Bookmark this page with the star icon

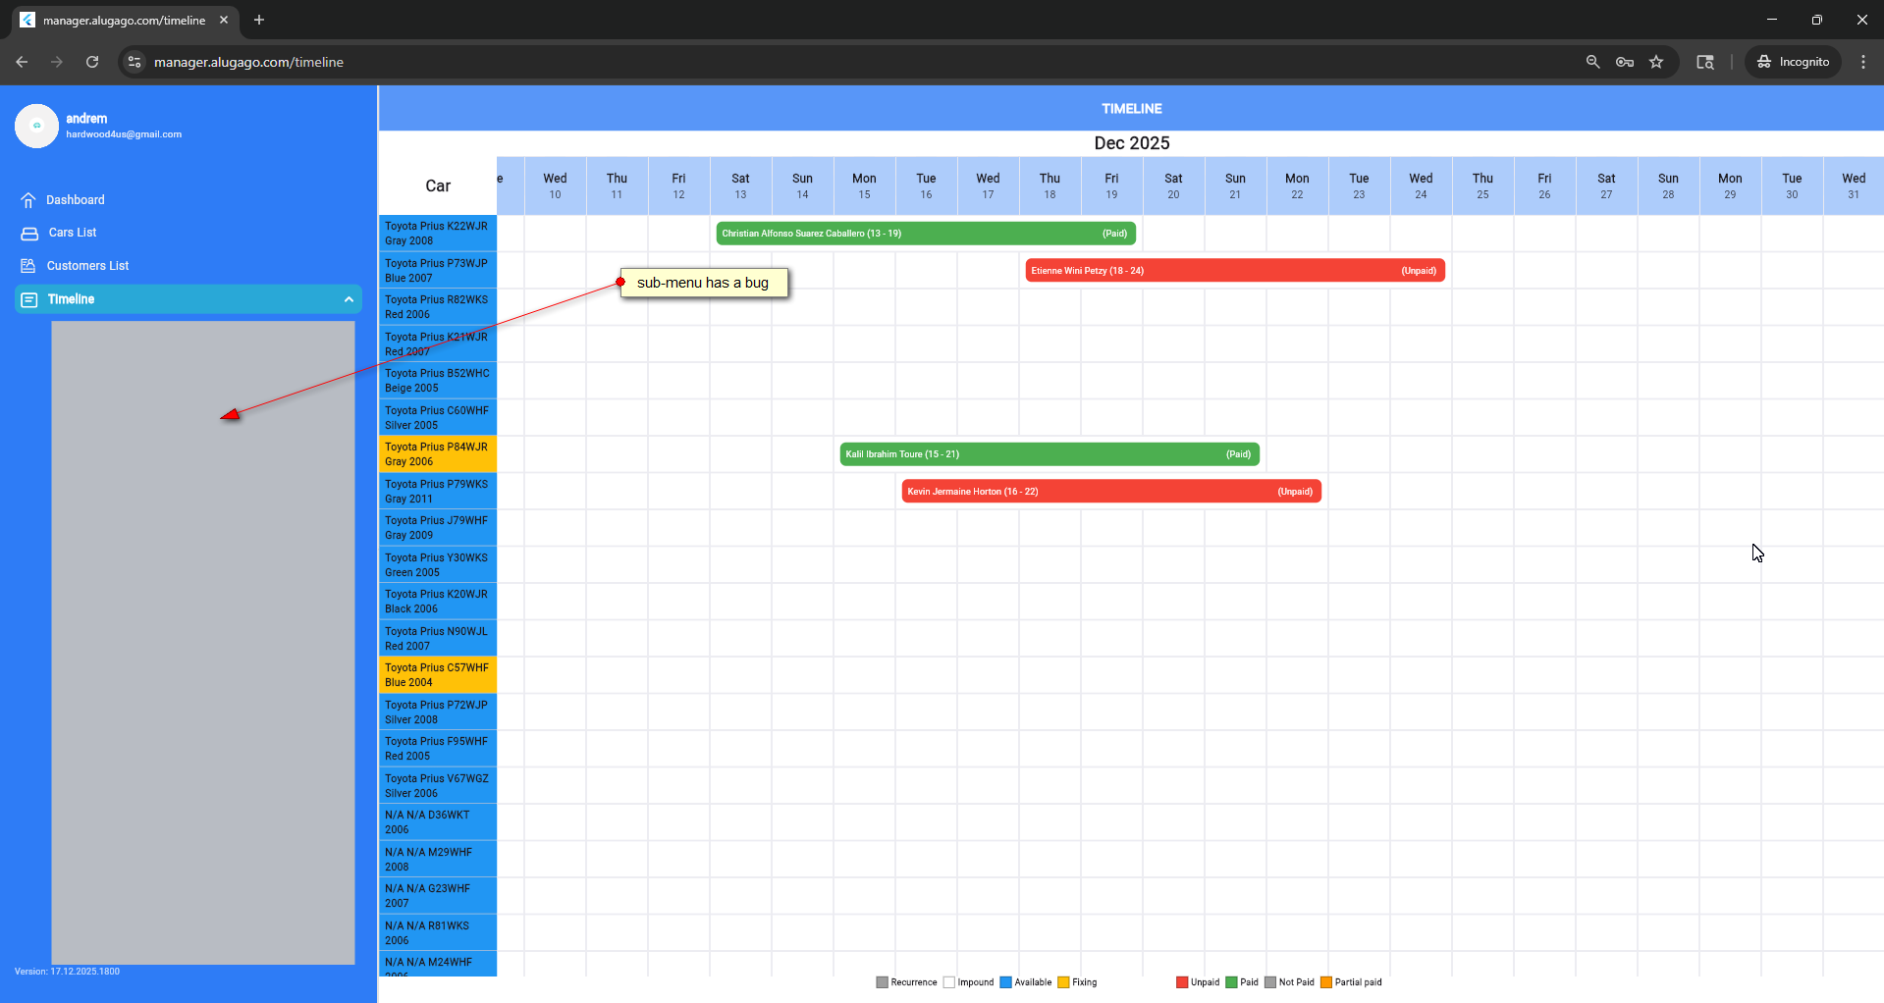1656,62
